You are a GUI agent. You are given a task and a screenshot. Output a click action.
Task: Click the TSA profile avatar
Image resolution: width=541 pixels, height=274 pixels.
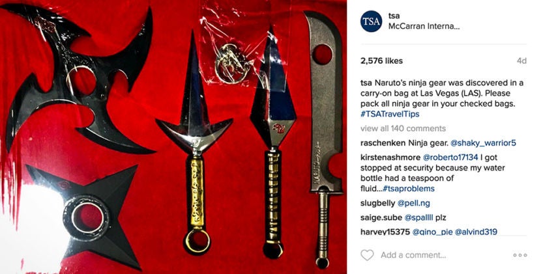(x=372, y=21)
